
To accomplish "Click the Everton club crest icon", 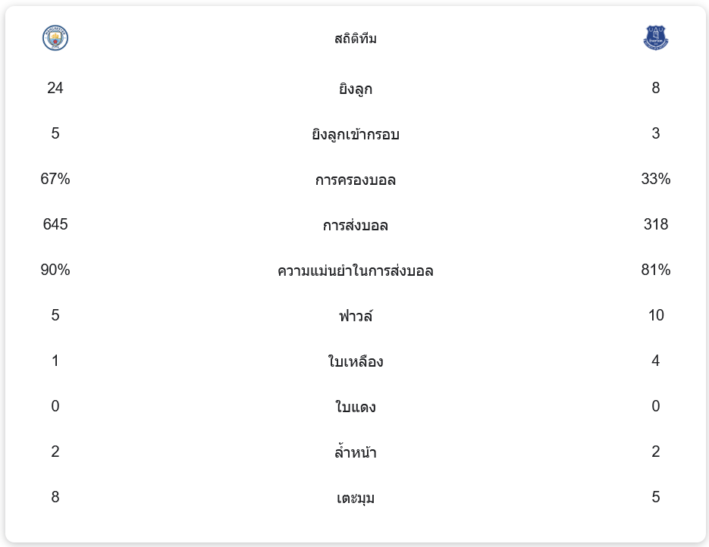I will tap(655, 38).
